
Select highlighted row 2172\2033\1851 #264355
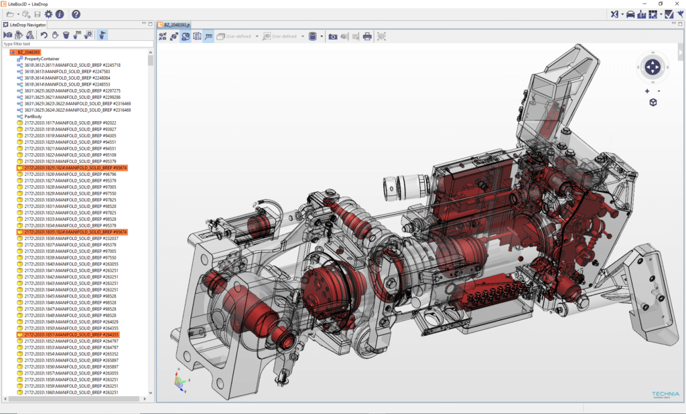click(68, 334)
